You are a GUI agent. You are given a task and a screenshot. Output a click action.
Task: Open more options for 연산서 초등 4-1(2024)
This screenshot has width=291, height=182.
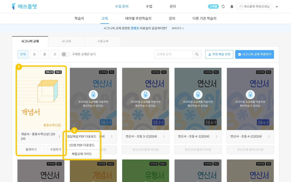click(216, 136)
